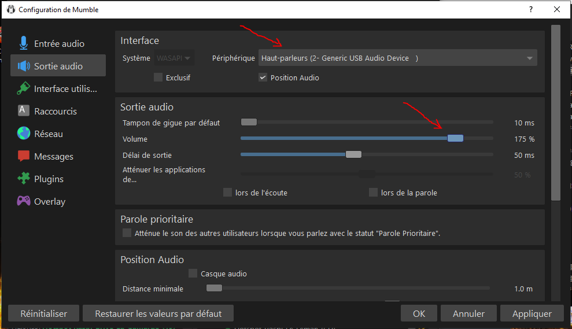Click the Tampon de gigue slider handle
The height and width of the screenshot is (329, 572).
point(249,122)
